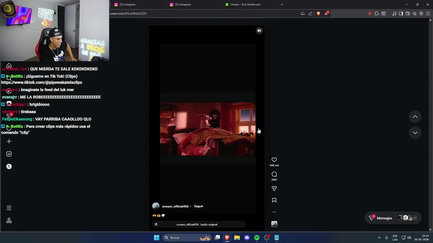Open the Windows Start menu
This screenshot has height=243, width=433.
point(157,238)
